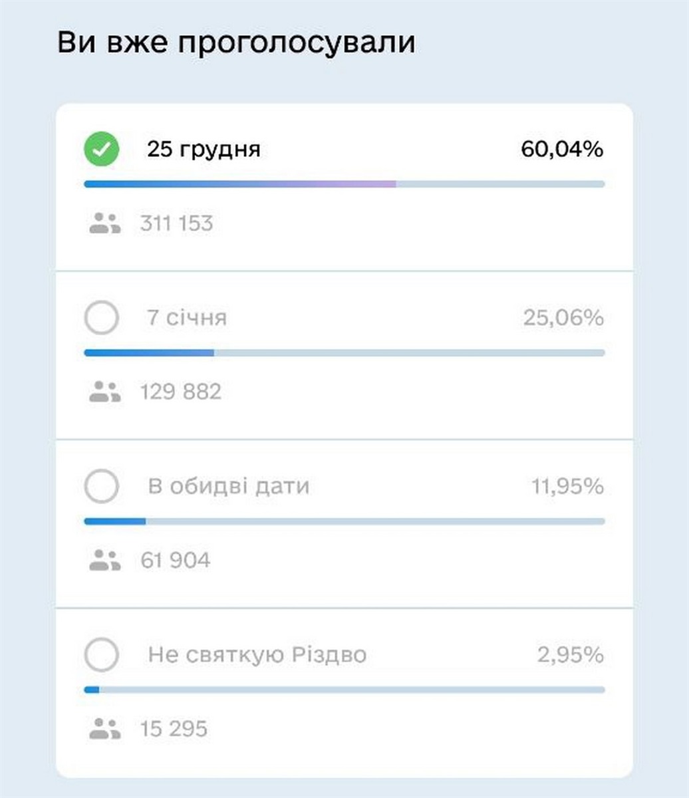Click the 25,06% result value
This screenshot has width=689, height=798.
coord(563,318)
